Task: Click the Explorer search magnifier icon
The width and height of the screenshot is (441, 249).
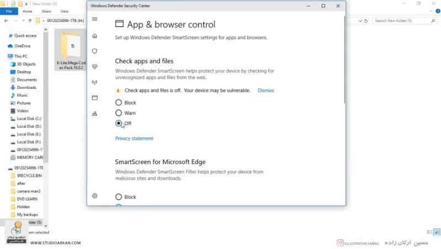Action: click(x=433, y=20)
